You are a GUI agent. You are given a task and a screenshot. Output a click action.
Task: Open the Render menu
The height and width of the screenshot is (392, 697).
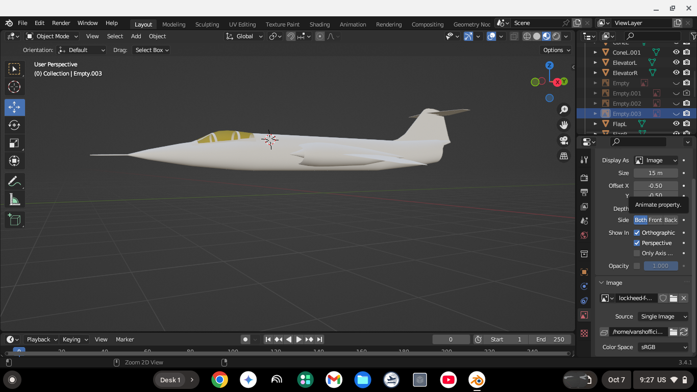61,23
